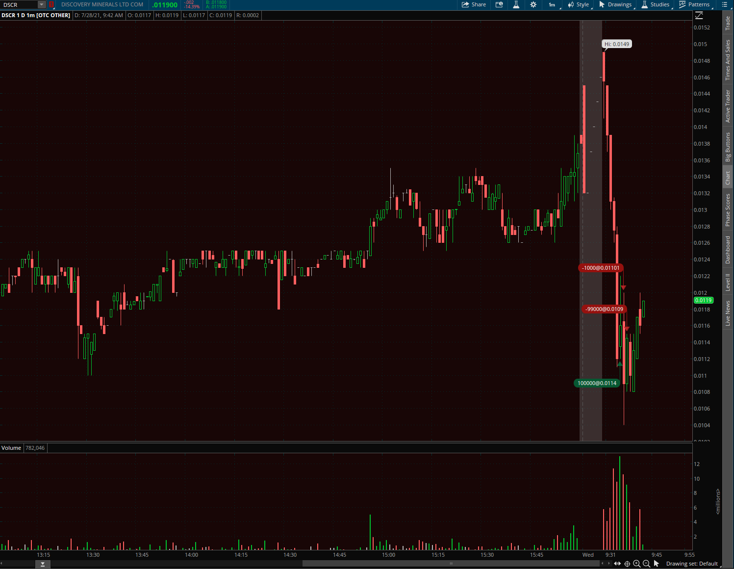Click the DISCOVERY MINERALS LTD COM name
The width and height of the screenshot is (734, 569).
pos(102,5)
